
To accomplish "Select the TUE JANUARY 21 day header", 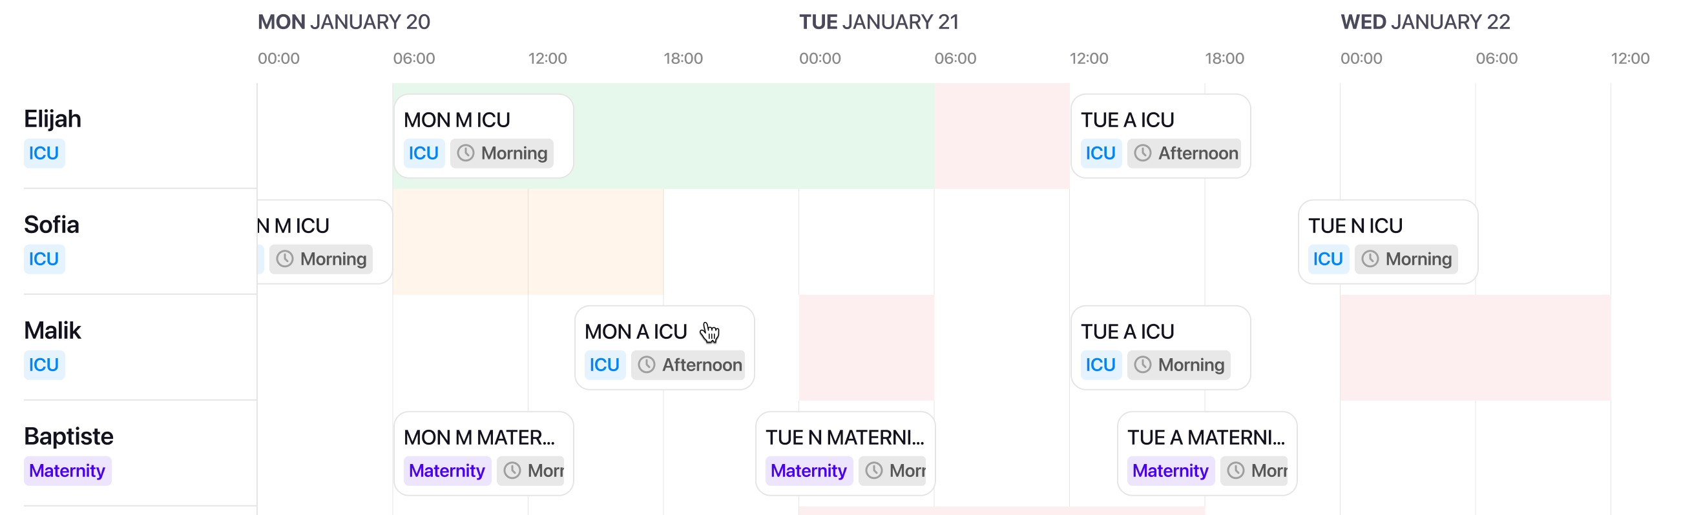I will [x=880, y=21].
